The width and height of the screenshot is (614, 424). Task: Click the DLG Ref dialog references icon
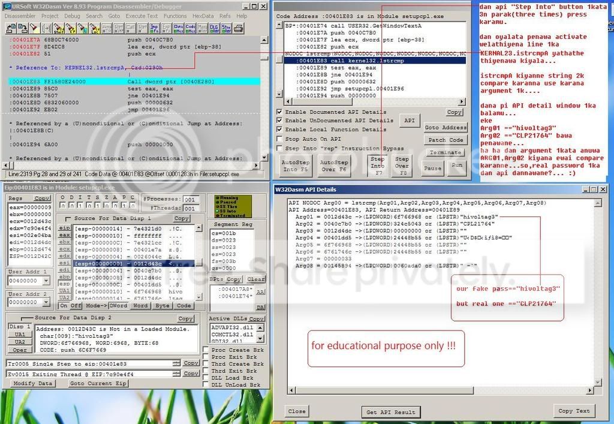[x=214, y=28]
